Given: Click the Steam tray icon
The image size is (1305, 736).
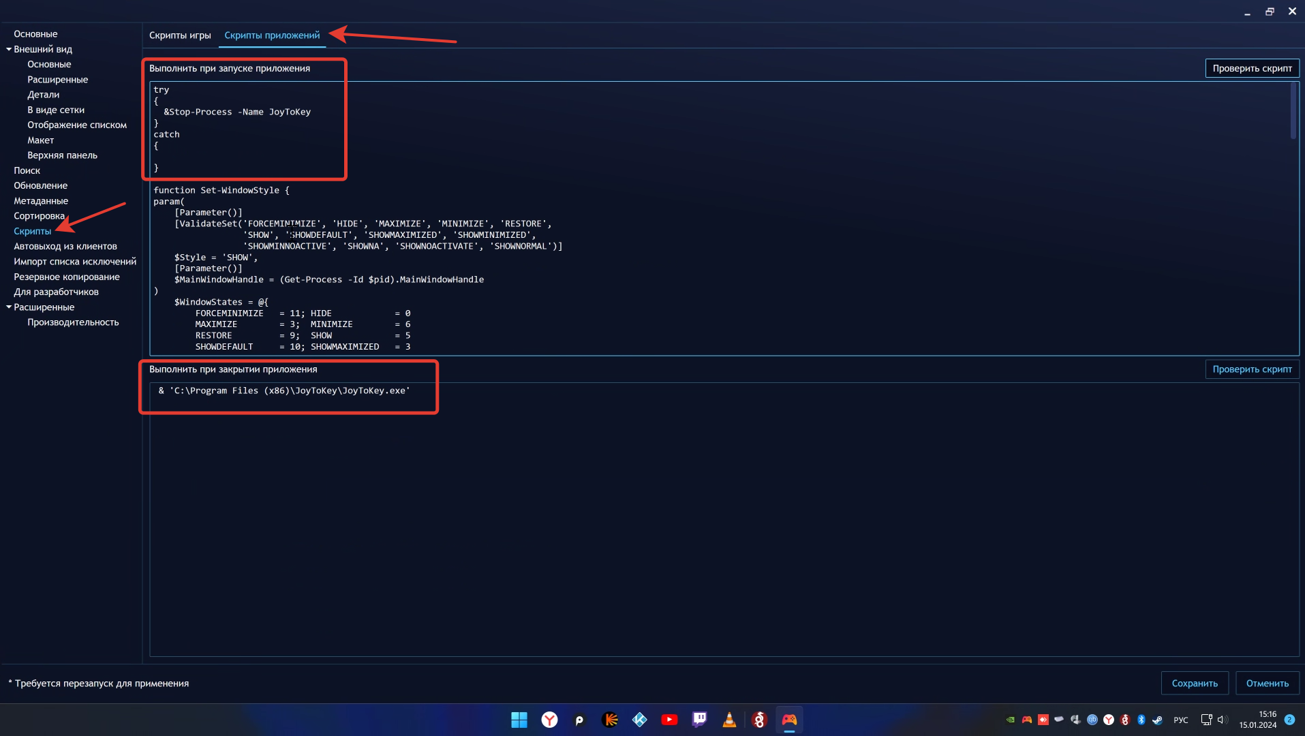Looking at the screenshot, I should point(1158,720).
